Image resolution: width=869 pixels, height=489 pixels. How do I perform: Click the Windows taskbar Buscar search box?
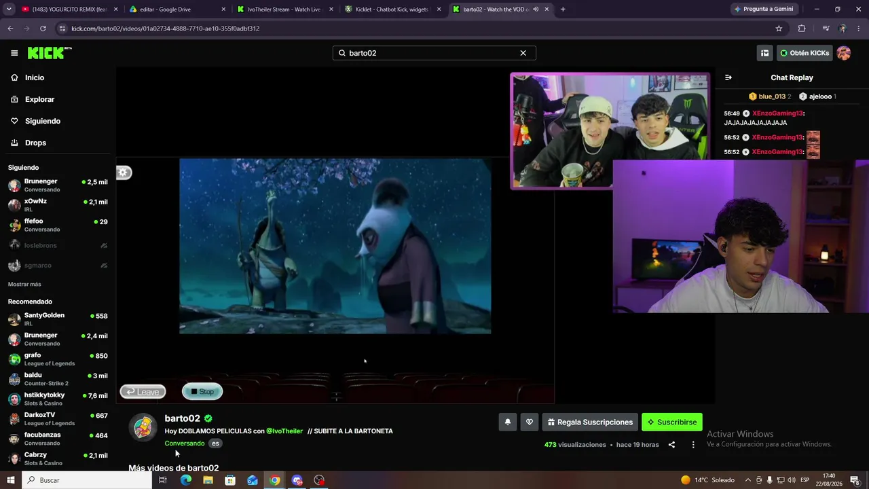[x=87, y=480]
